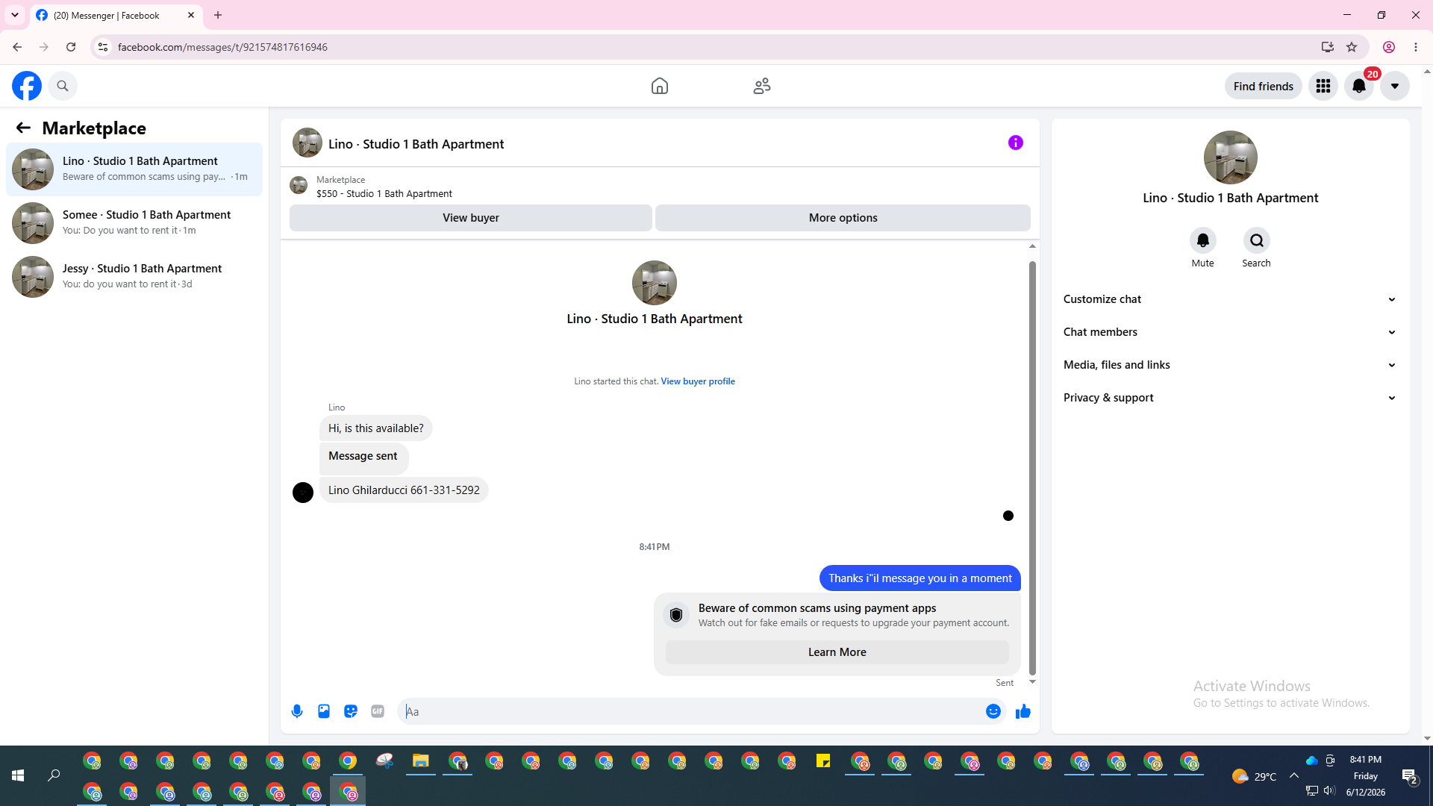1433x806 pixels.
Task: Open Chrome's three-dot menu
Action: 1416,47
